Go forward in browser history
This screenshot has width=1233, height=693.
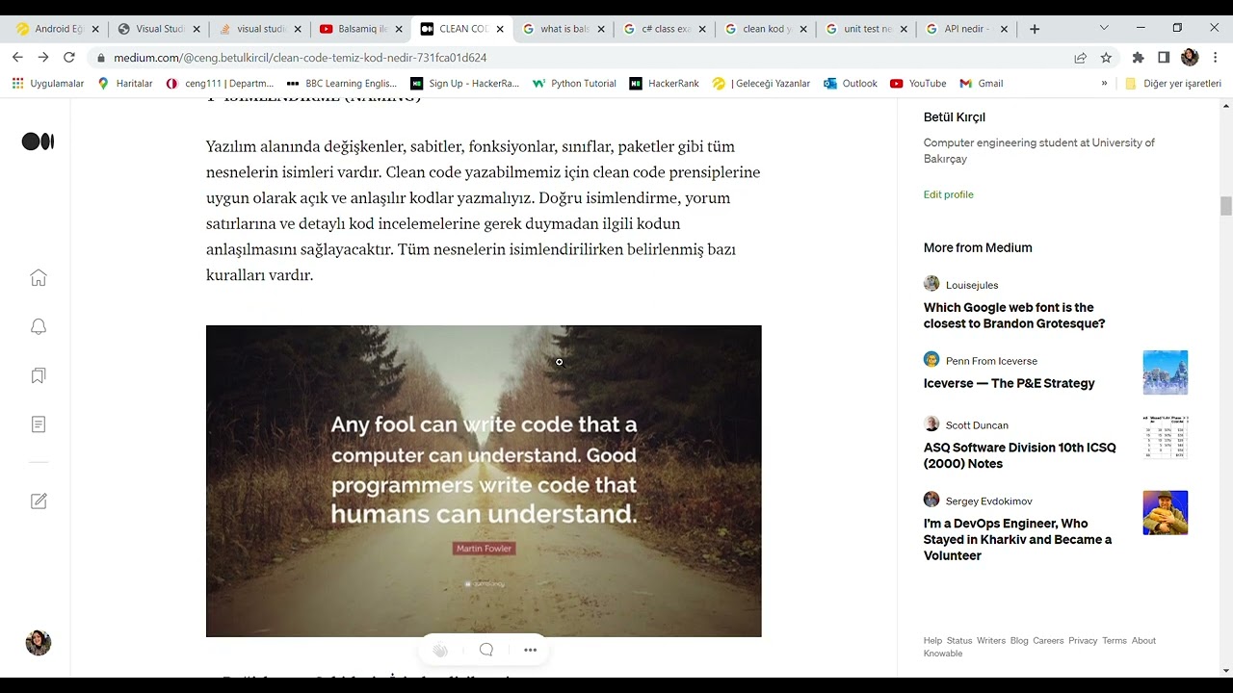(x=43, y=58)
